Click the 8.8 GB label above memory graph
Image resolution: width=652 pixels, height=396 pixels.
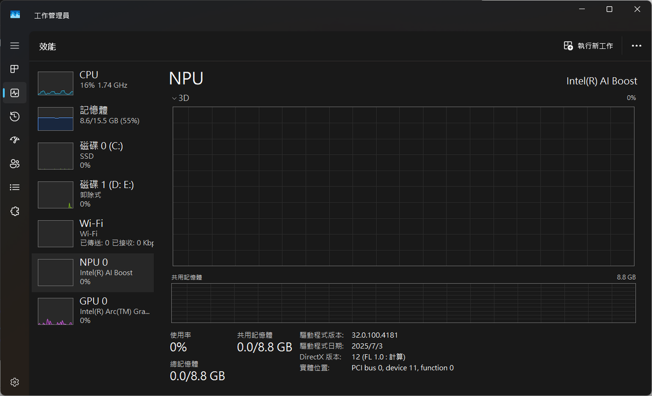[x=626, y=277]
